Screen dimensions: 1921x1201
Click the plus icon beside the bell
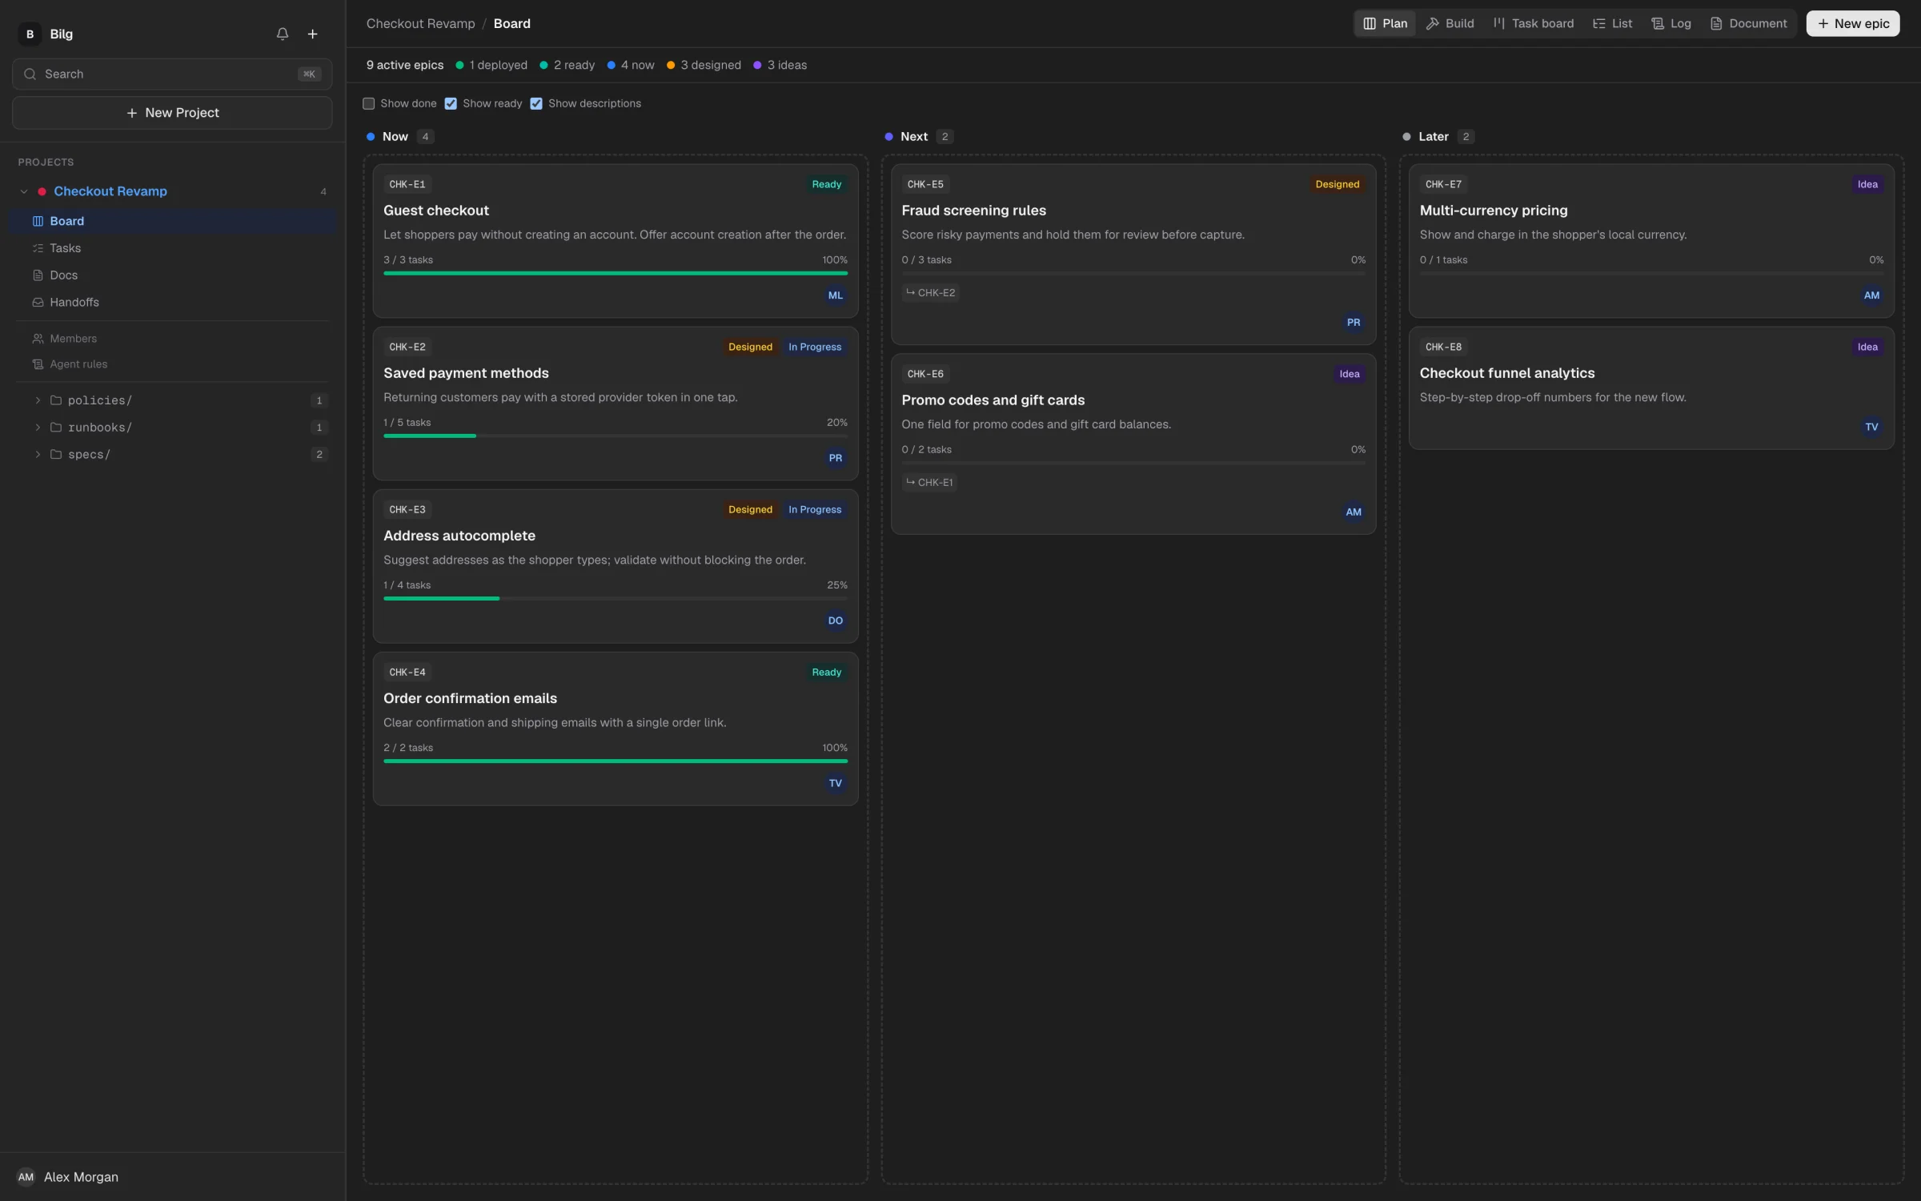click(313, 34)
